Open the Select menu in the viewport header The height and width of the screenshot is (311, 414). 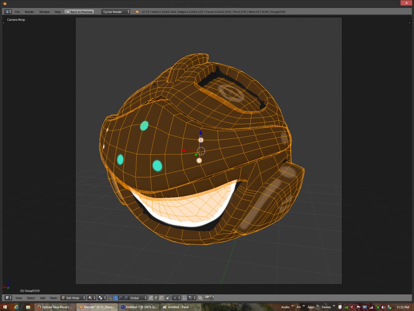tap(30, 298)
